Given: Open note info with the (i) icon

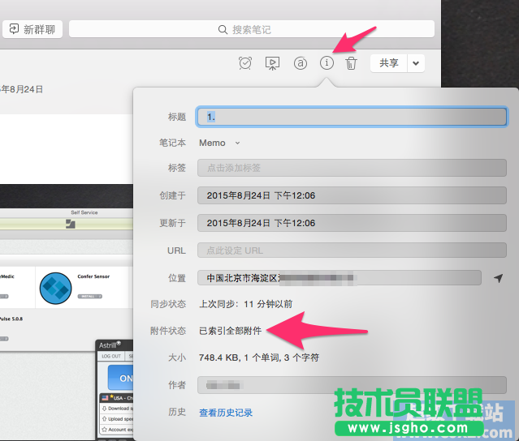Looking at the screenshot, I should (327, 63).
